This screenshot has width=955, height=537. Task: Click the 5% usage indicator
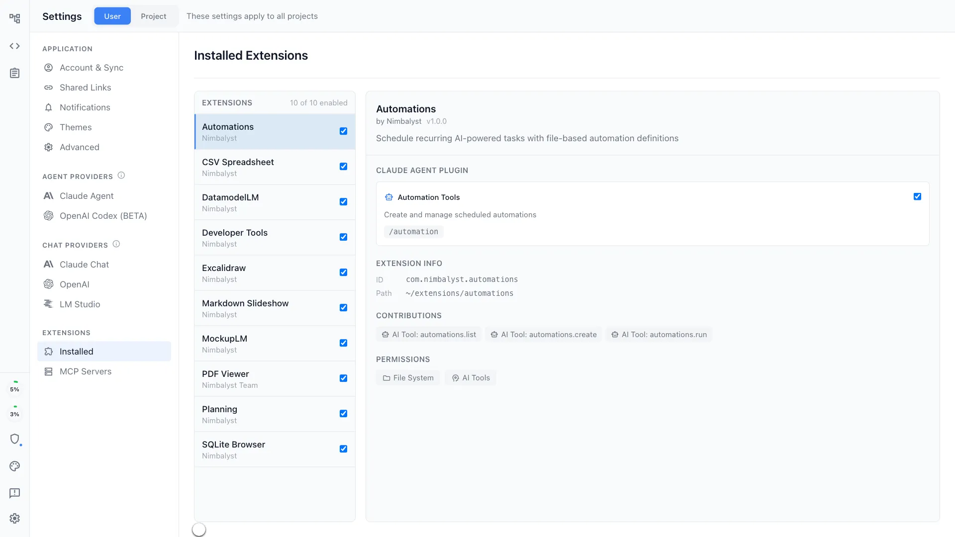click(x=14, y=389)
